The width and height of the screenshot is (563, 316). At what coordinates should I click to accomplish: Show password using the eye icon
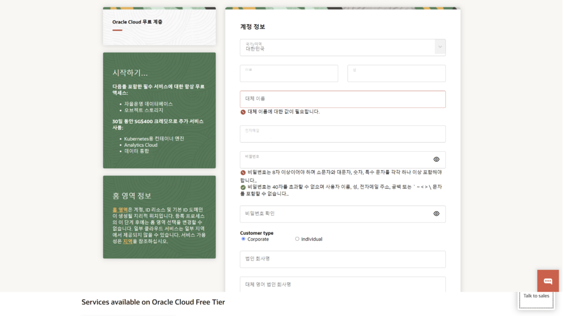[x=436, y=159]
